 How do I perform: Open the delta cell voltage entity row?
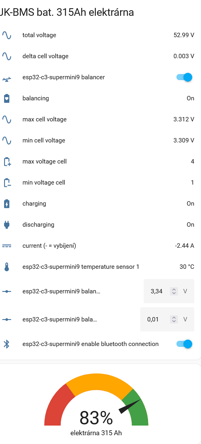tap(45, 56)
